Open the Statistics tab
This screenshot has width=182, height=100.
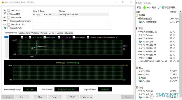tap(69, 33)
